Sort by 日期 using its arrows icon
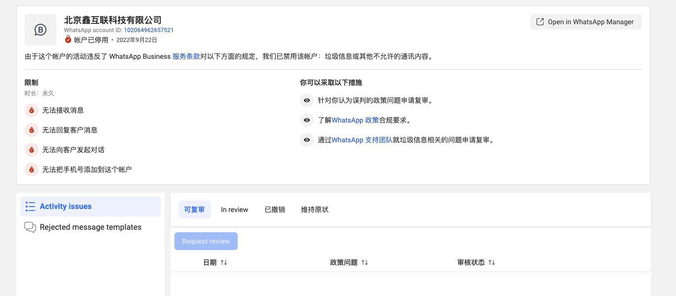Image resolution: width=676 pixels, height=296 pixels. pyautogui.click(x=224, y=262)
